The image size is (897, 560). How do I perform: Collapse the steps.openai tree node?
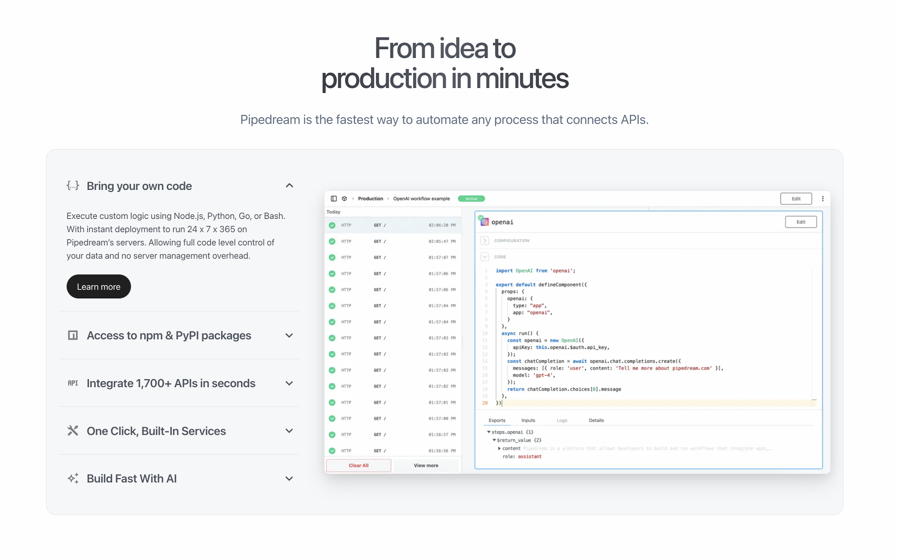tap(488, 432)
